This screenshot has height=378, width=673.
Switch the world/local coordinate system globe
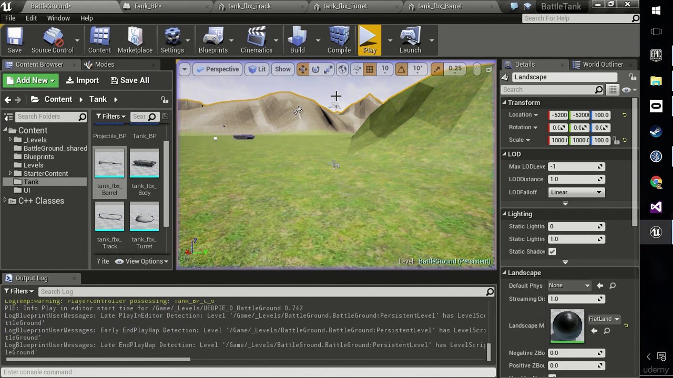[x=342, y=69]
